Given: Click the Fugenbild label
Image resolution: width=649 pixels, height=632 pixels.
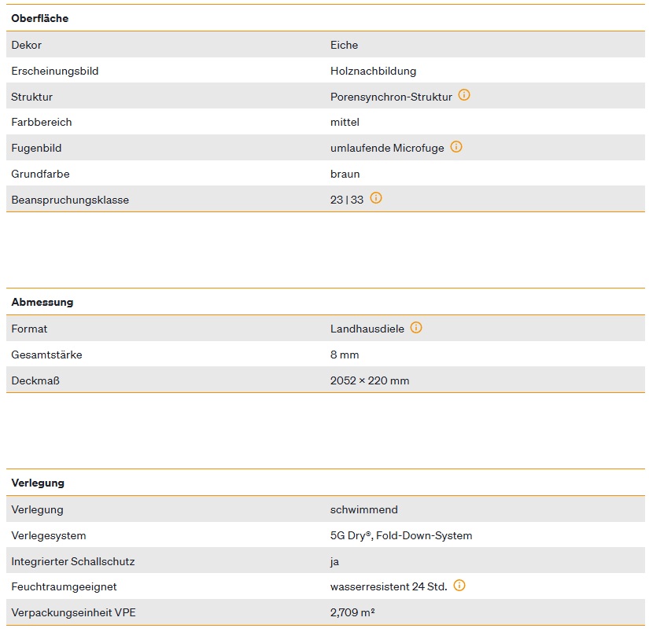Looking at the screenshot, I should [36, 148].
